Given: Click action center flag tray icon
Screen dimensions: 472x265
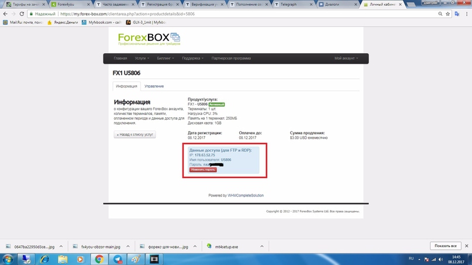Looking at the screenshot, I should pyautogui.click(x=426, y=259).
